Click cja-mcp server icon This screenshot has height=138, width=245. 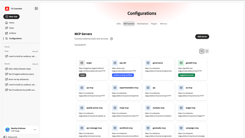tap(82, 88)
